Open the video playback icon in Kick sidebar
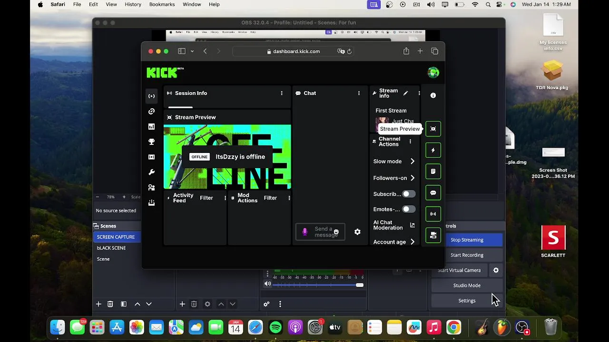This screenshot has width=609, height=342. point(151,157)
